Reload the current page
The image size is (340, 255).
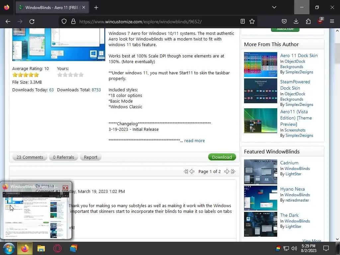[32, 22]
